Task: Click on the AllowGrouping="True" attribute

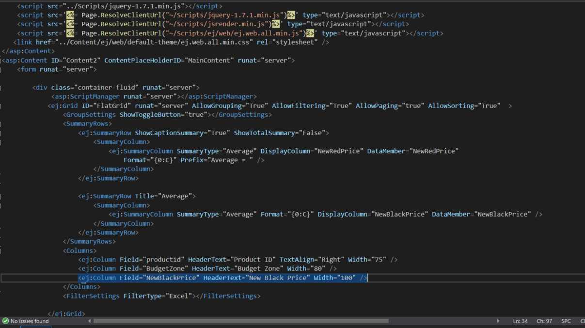Action: 230,106
